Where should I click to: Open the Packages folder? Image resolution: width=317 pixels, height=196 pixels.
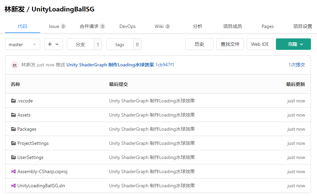coord(27,129)
